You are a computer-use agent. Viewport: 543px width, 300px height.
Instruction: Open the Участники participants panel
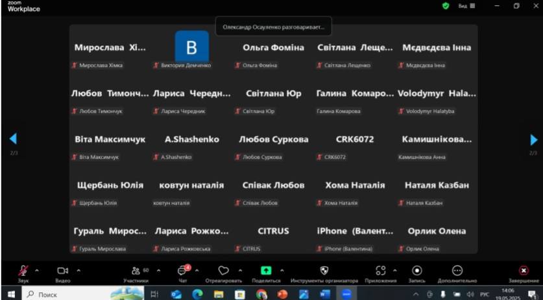pos(136,271)
